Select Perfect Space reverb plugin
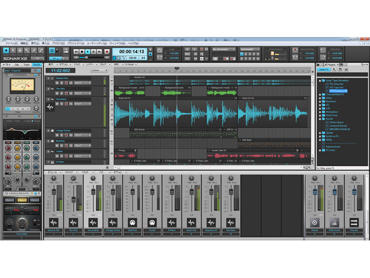This screenshot has width=370, height=278. tap(336, 122)
